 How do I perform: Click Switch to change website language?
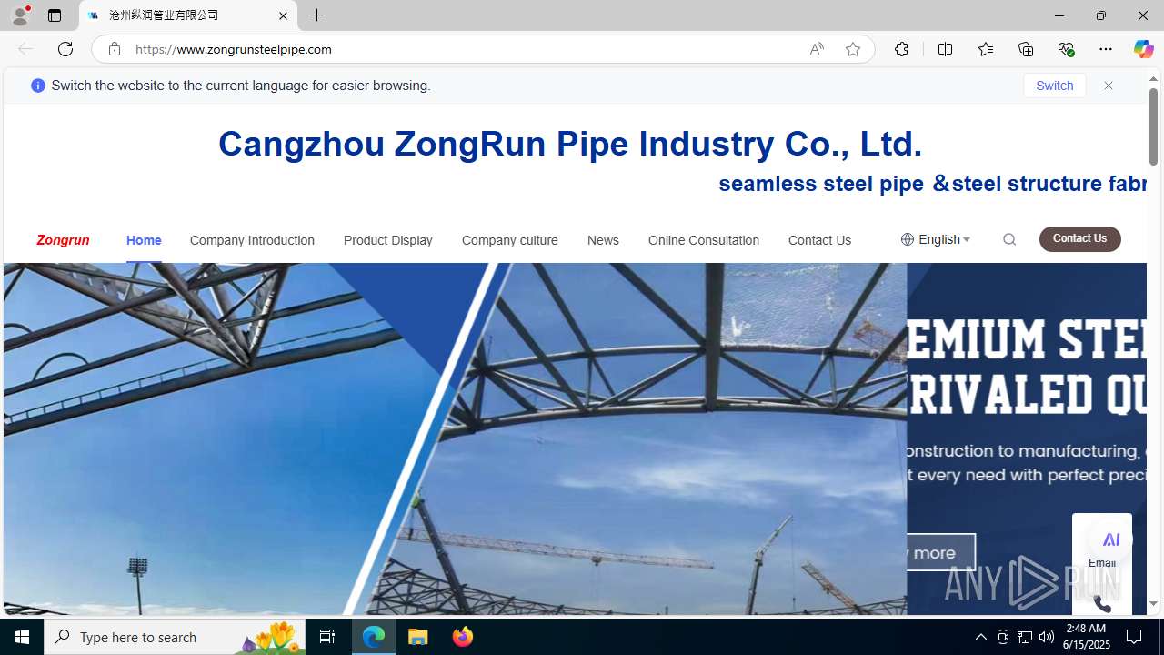point(1055,86)
